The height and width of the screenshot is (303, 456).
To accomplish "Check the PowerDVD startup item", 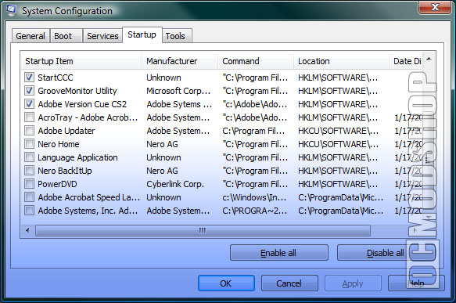I will point(29,184).
